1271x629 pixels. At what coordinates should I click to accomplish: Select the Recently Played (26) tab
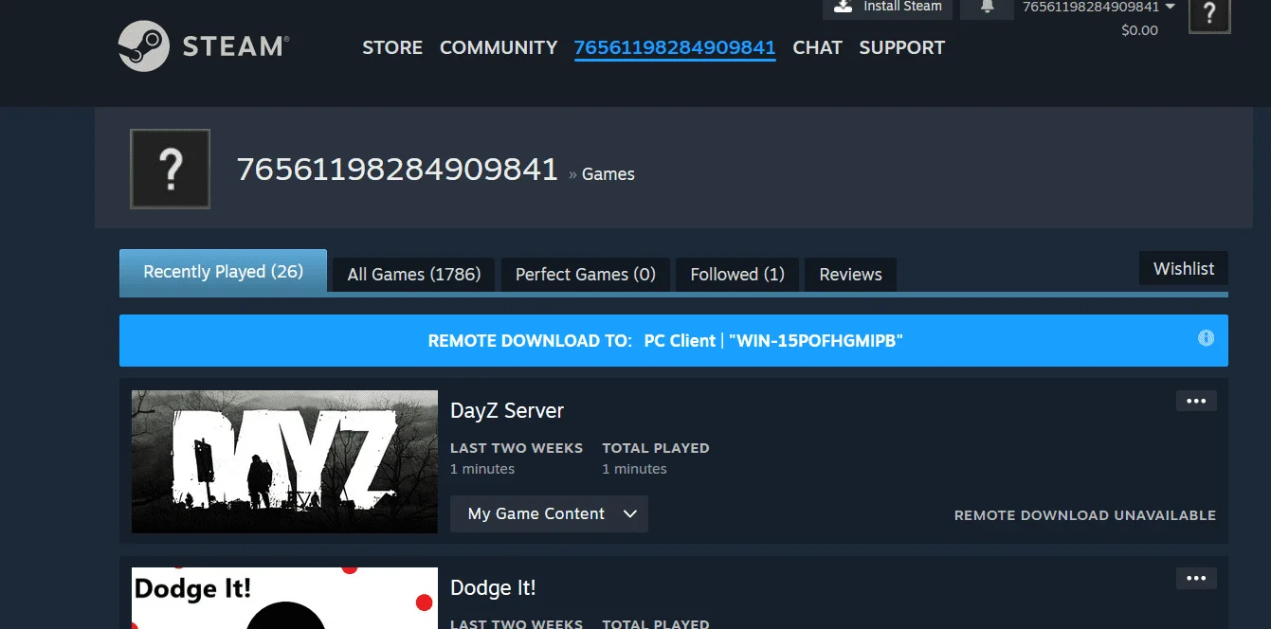[x=223, y=272]
